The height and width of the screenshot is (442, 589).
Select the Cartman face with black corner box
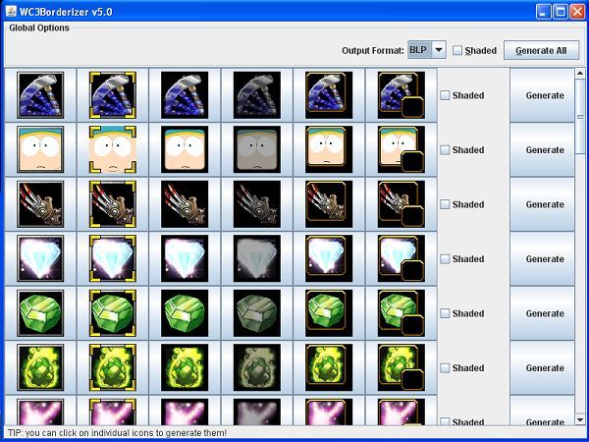click(402, 149)
